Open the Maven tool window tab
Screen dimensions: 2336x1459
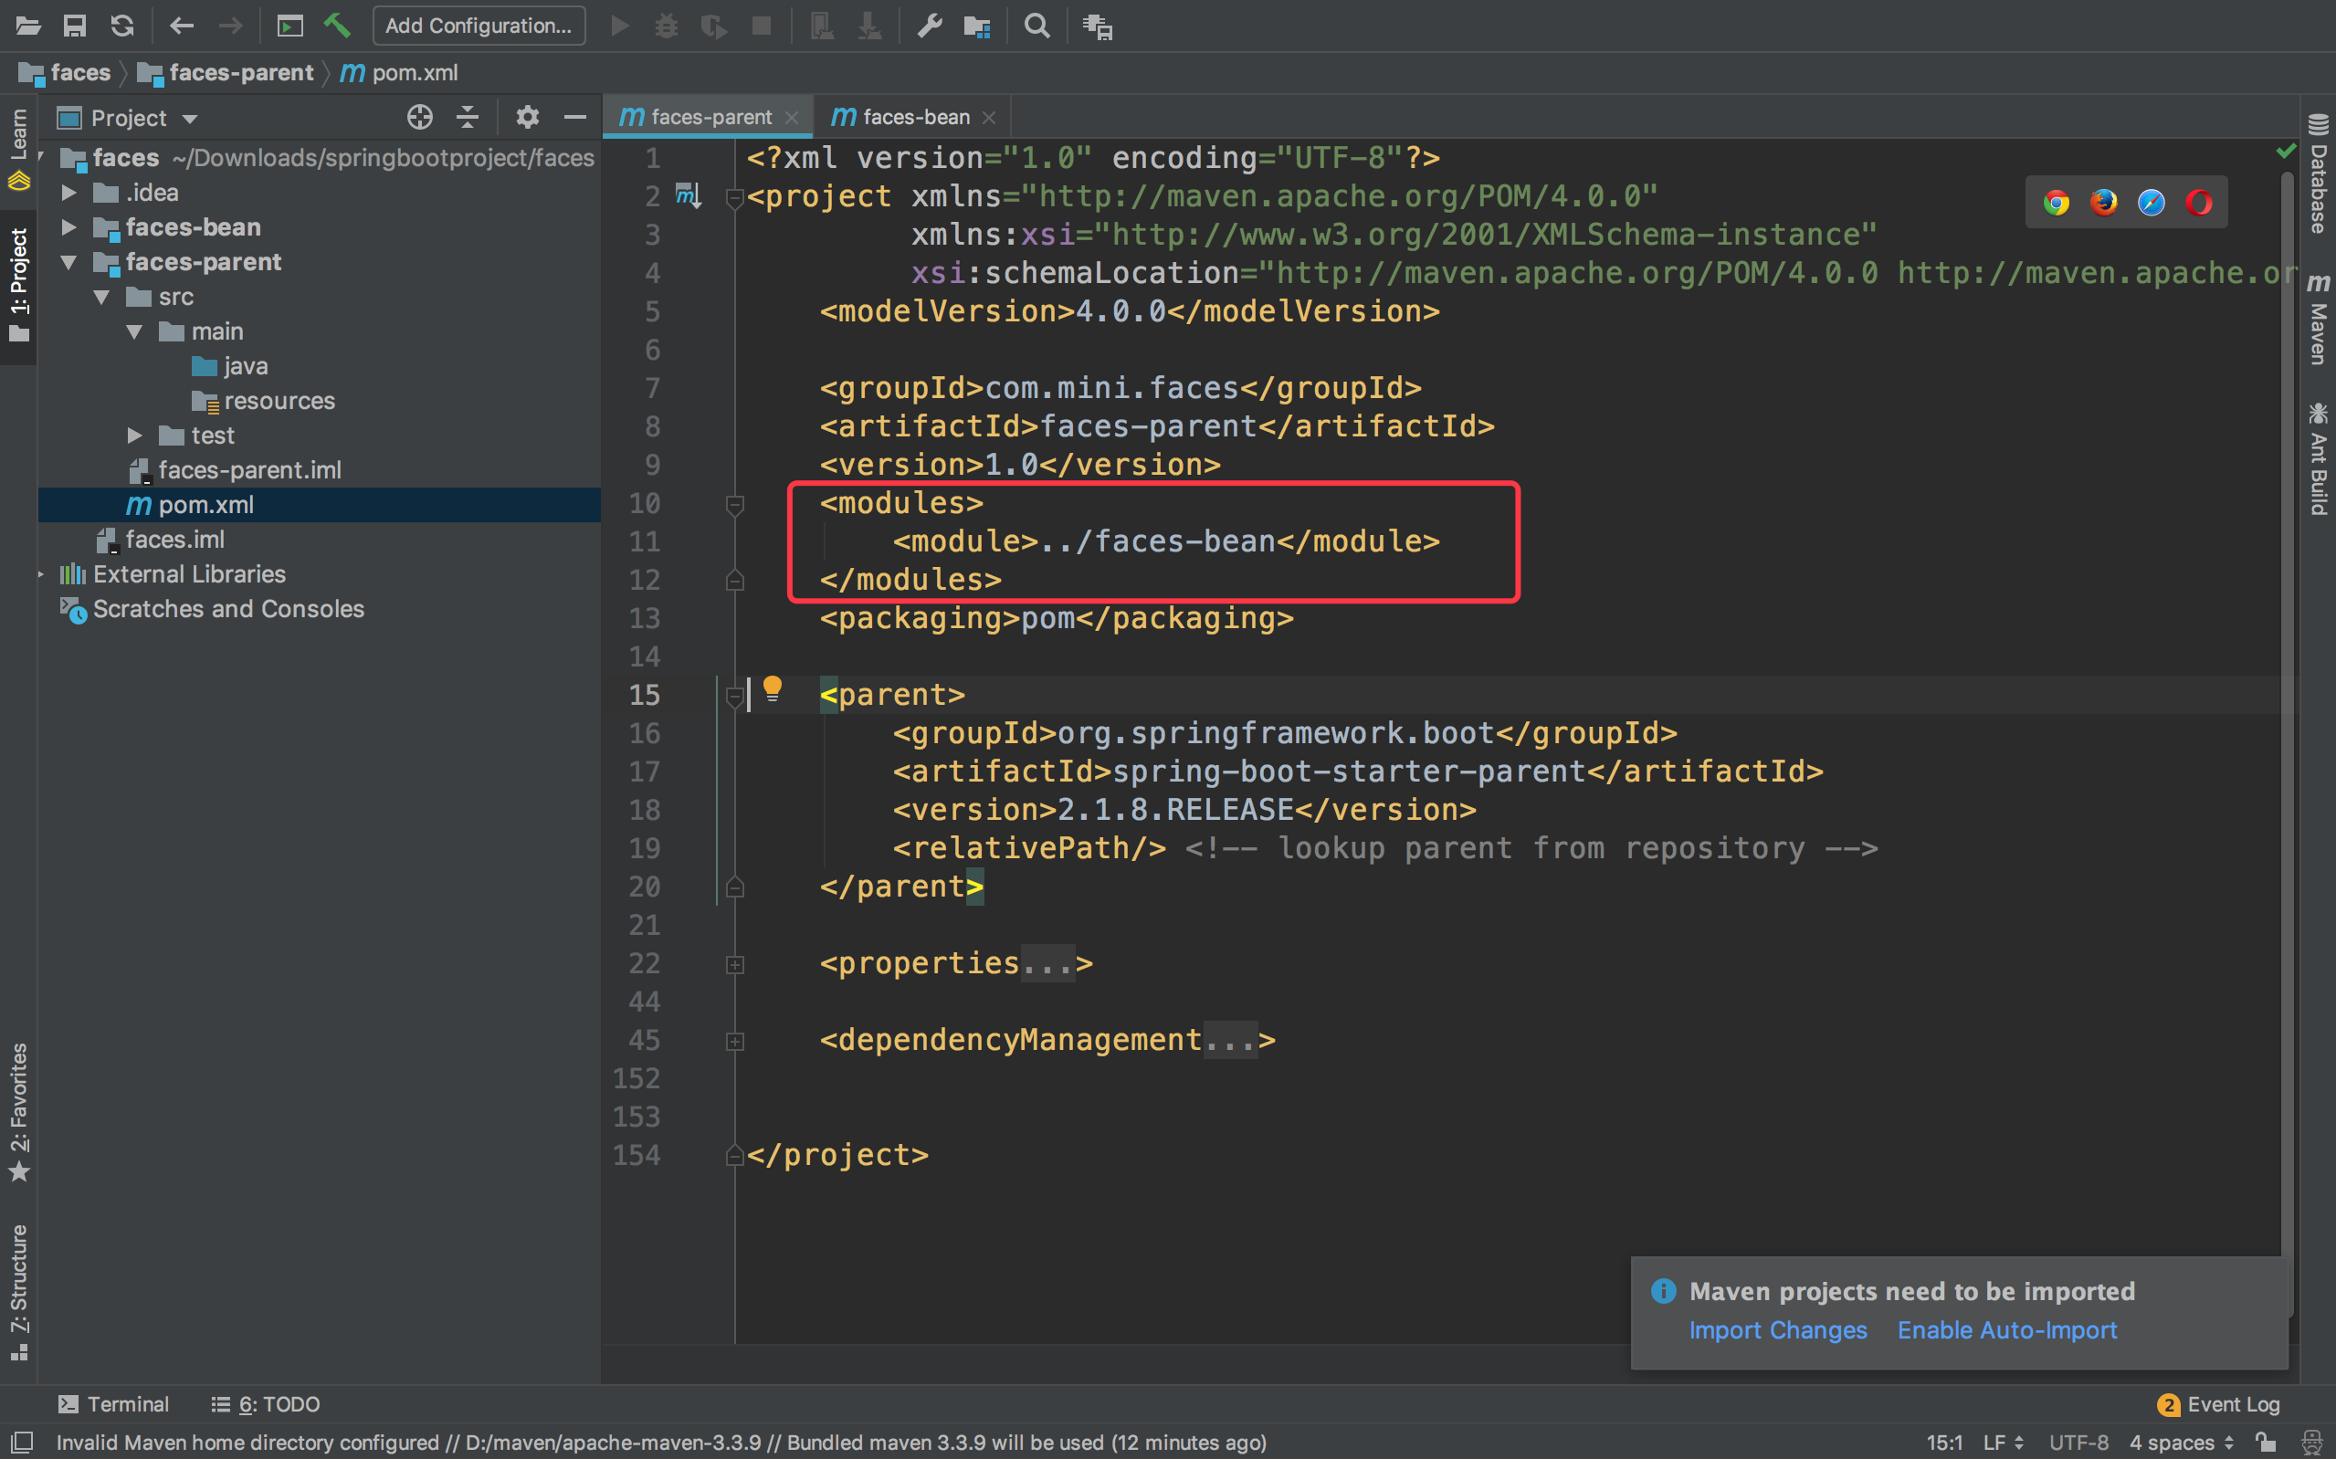[x=2318, y=321]
